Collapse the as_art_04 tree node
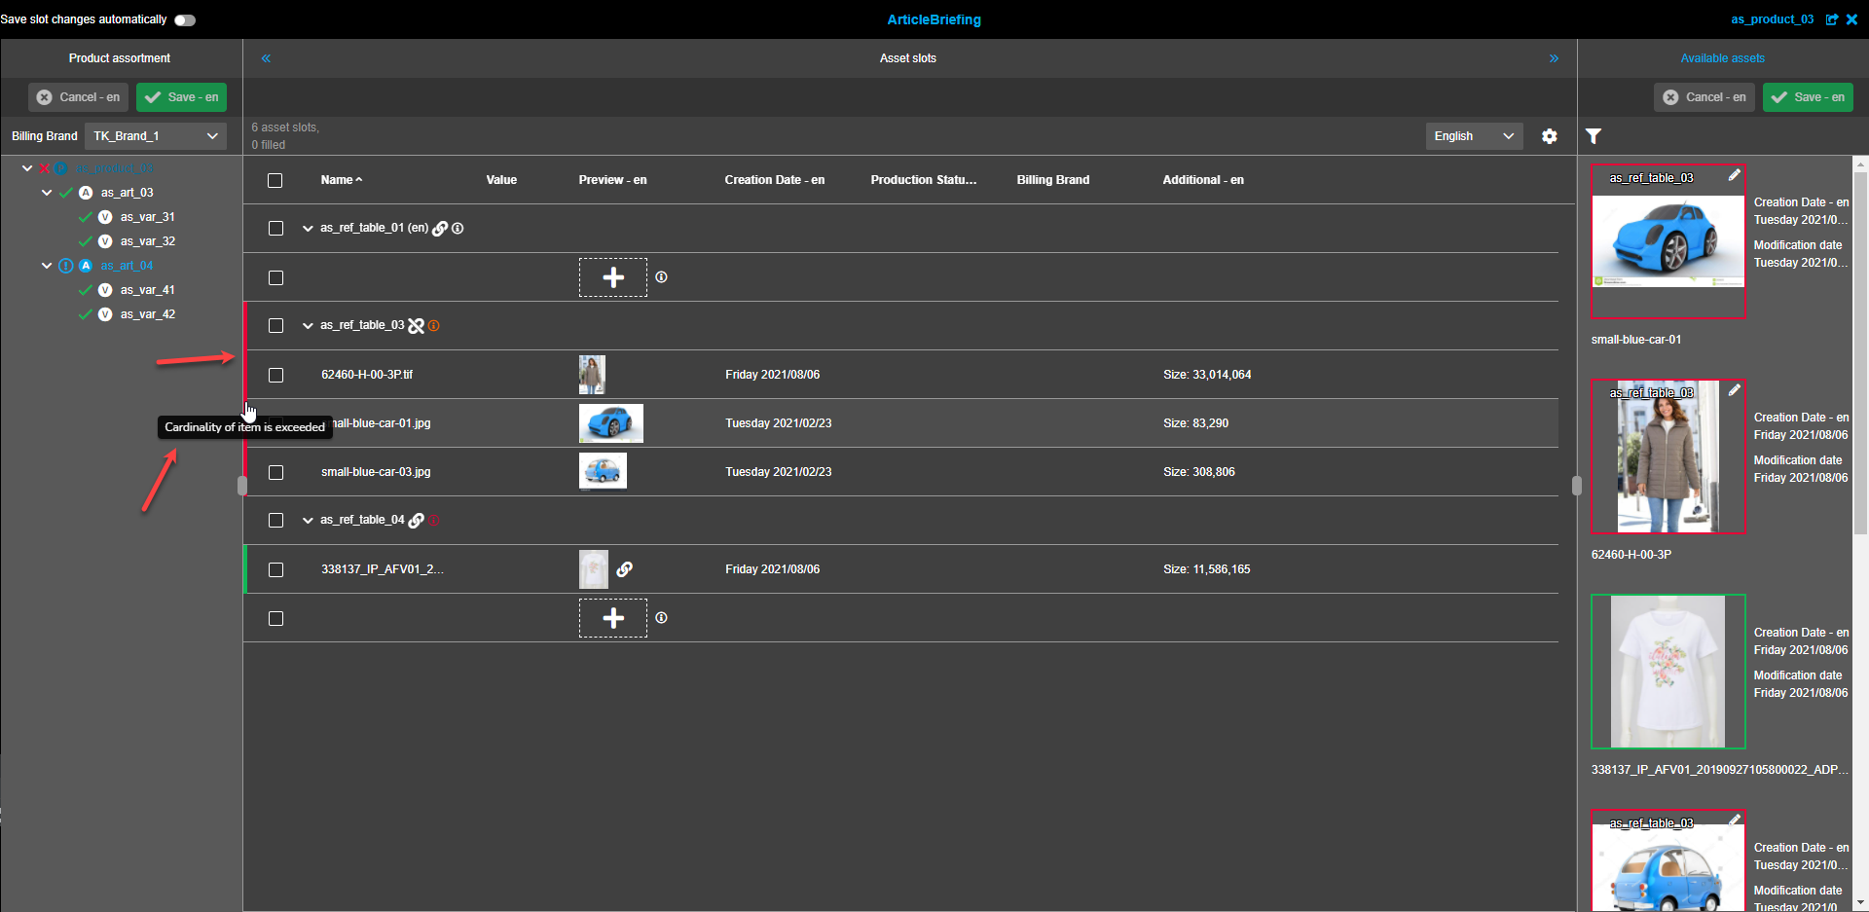 click(x=46, y=265)
